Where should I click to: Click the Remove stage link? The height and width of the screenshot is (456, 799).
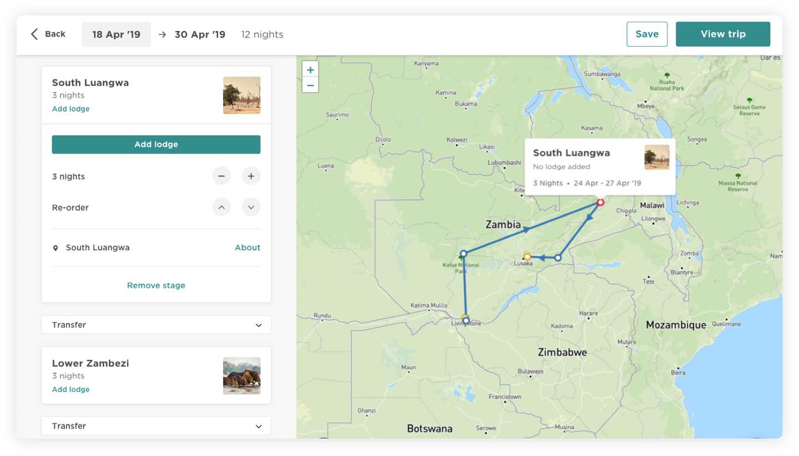156,285
